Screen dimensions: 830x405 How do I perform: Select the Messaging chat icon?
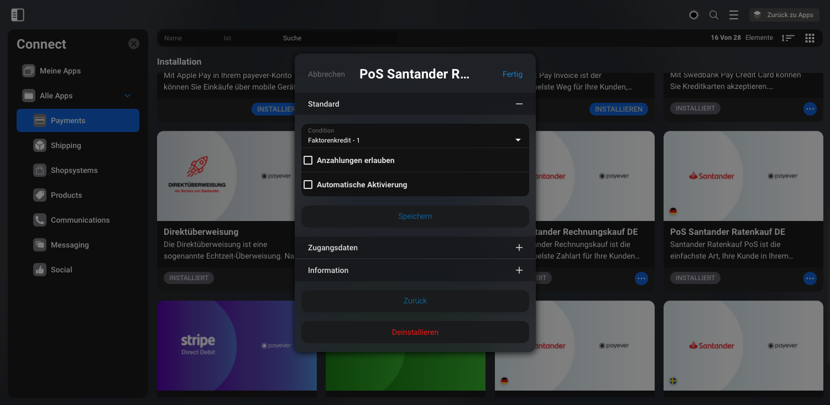(39, 245)
